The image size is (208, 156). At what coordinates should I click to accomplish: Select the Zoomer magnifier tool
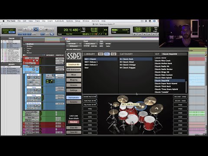coord(25,29)
